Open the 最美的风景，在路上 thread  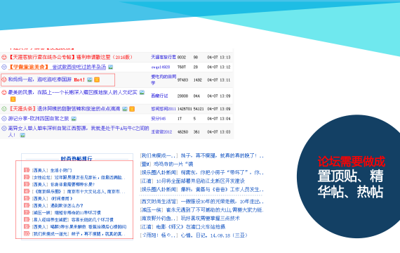[73, 93]
